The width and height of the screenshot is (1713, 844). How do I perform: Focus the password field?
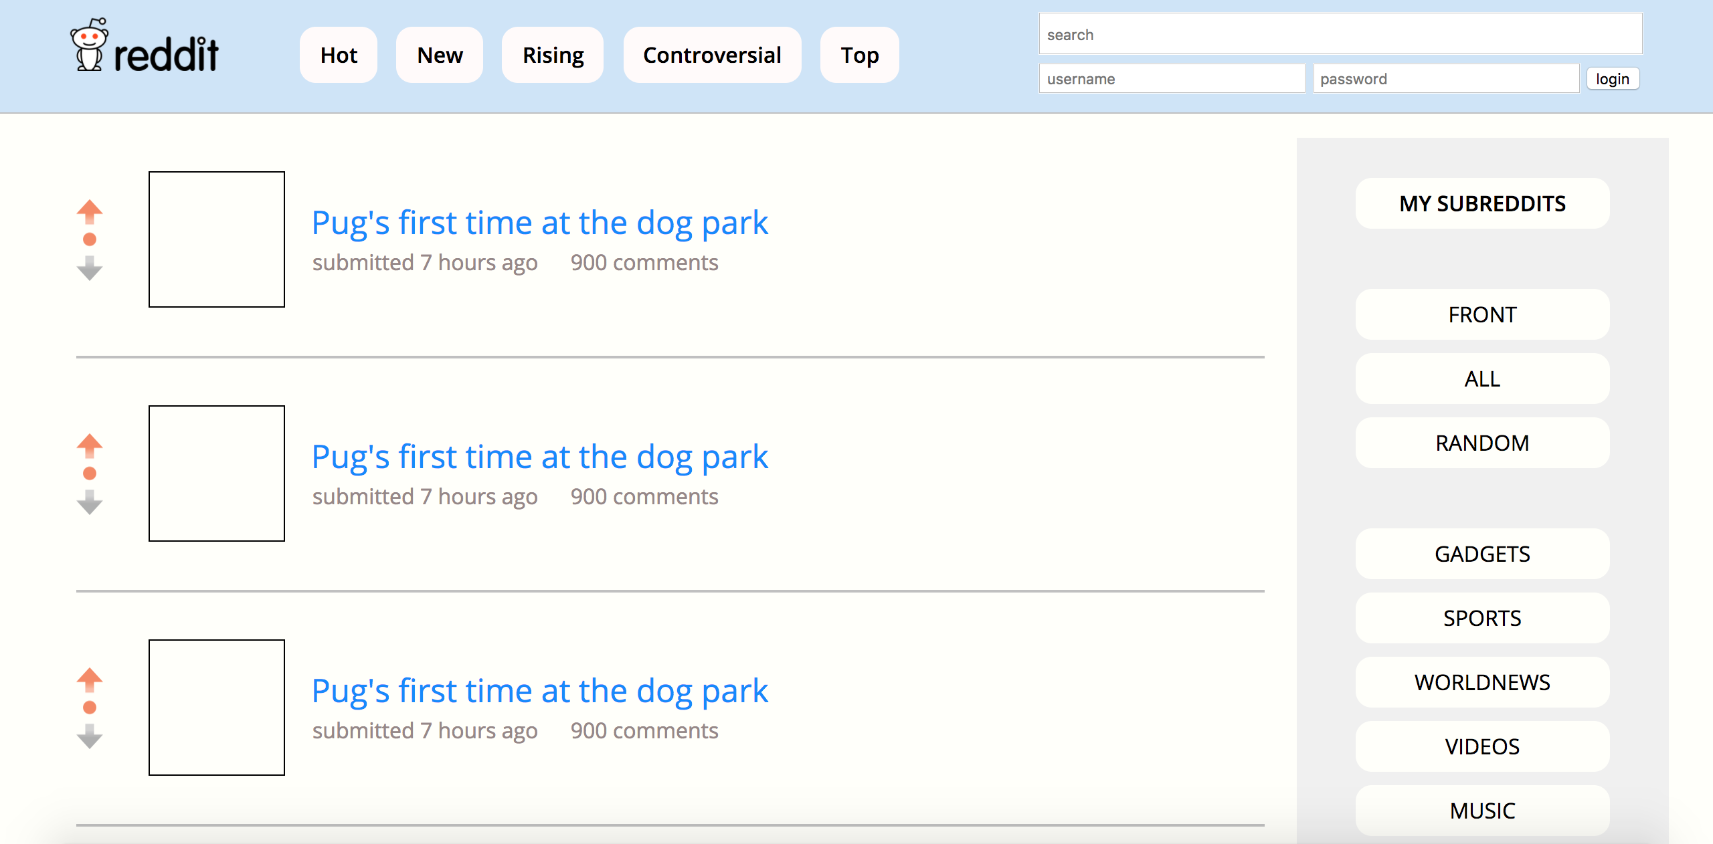click(x=1446, y=79)
